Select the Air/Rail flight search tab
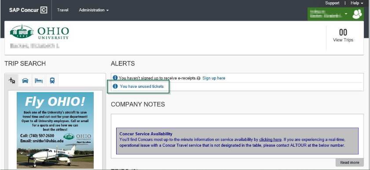The image size is (370, 170). [x=11, y=80]
